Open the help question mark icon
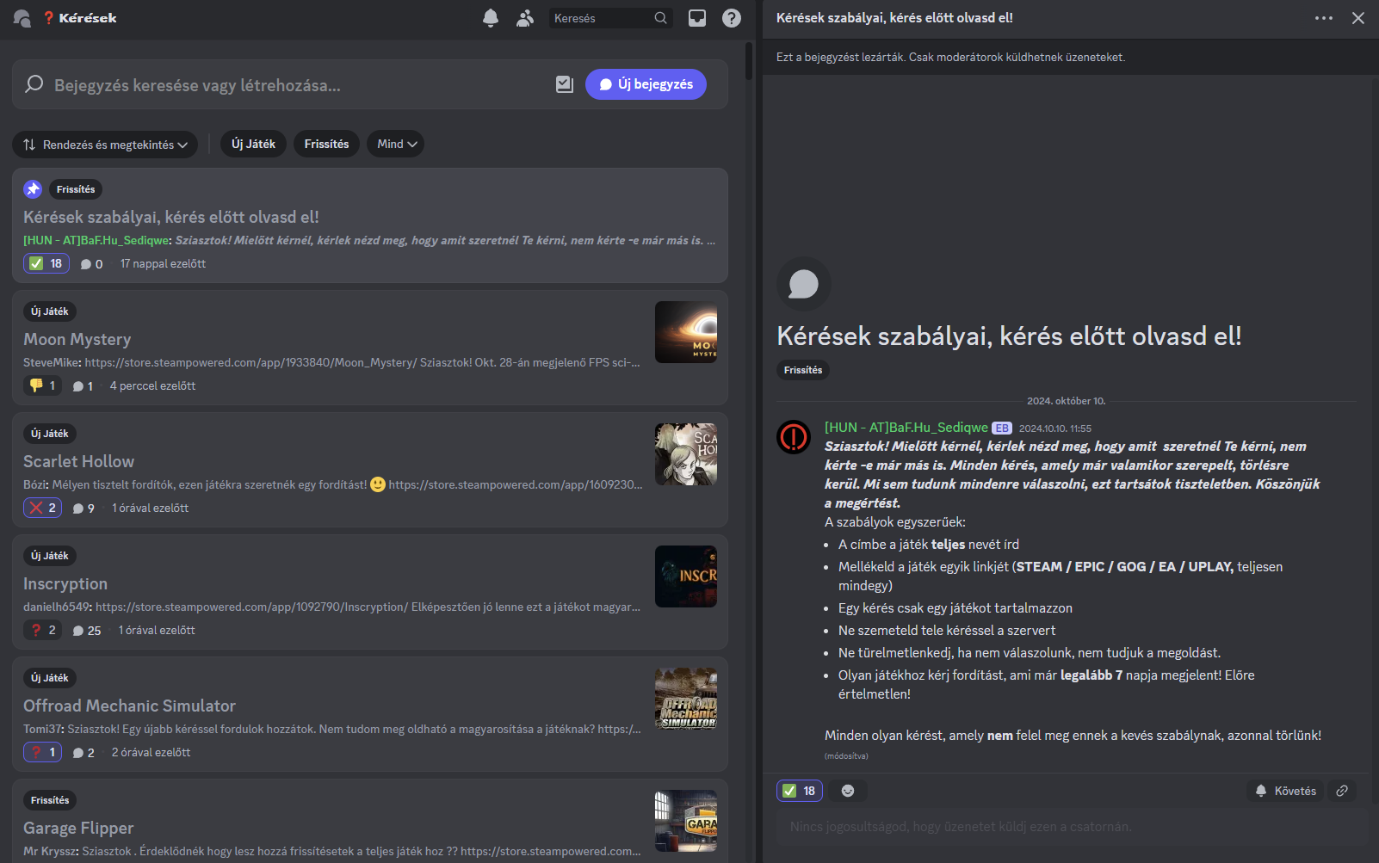 732,18
